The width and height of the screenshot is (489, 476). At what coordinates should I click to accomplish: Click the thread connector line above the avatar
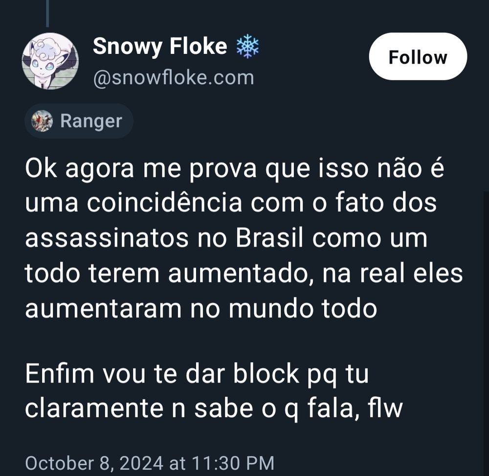[47, 13]
